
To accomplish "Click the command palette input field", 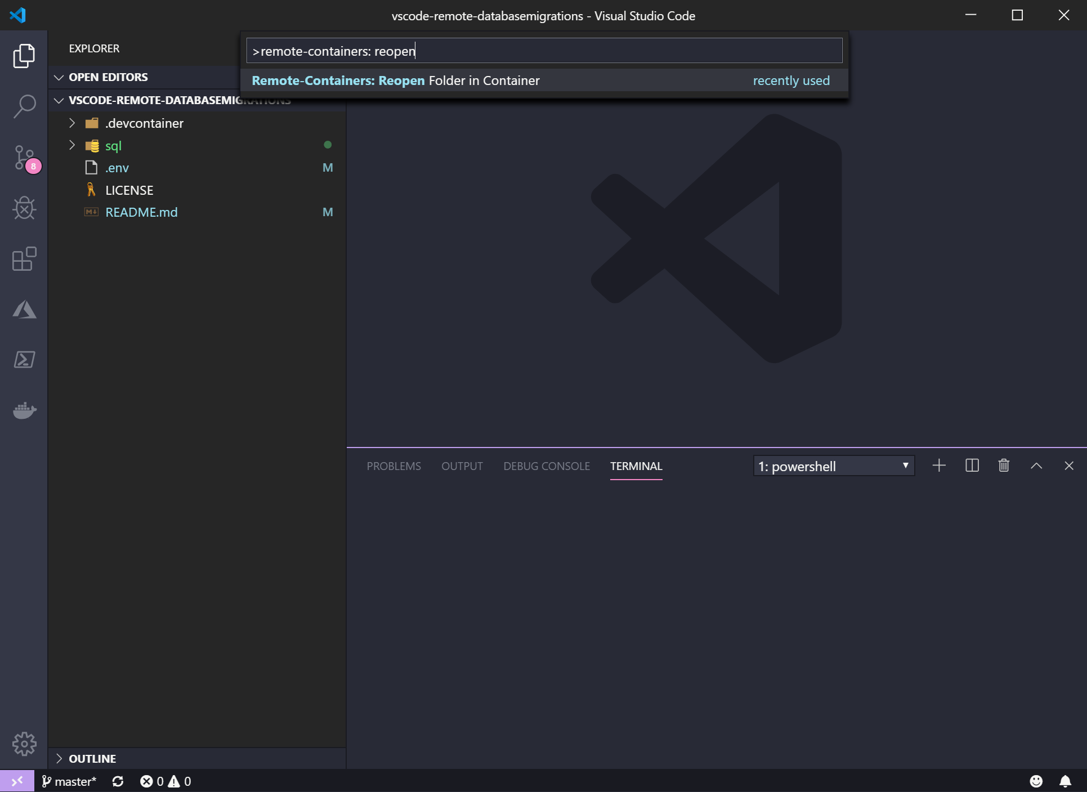I will 543,51.
